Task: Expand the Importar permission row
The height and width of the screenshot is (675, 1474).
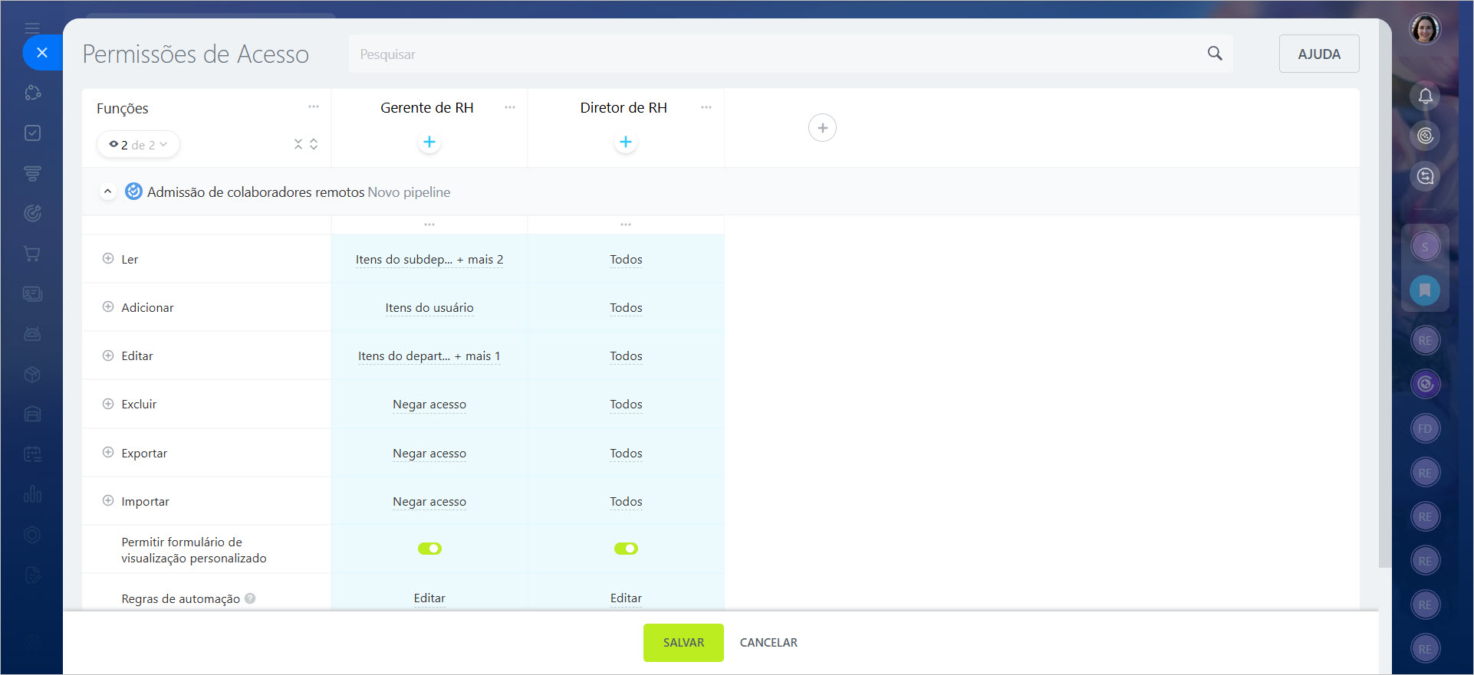Action: pyautogui.click(x=108, y=500)
